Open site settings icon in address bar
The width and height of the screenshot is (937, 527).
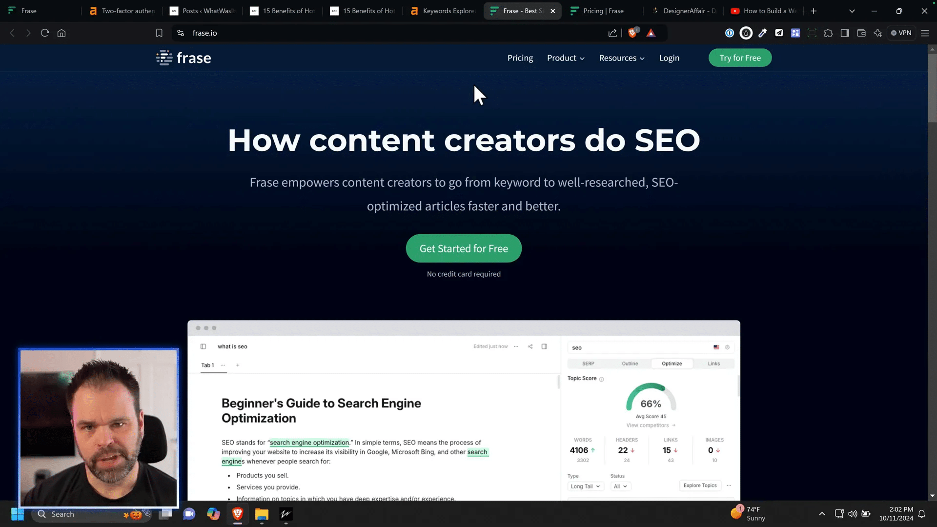[181, 33]
